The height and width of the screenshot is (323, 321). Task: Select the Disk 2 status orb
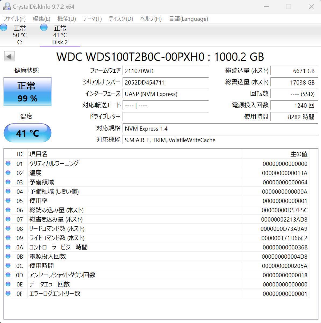[44, 27]
